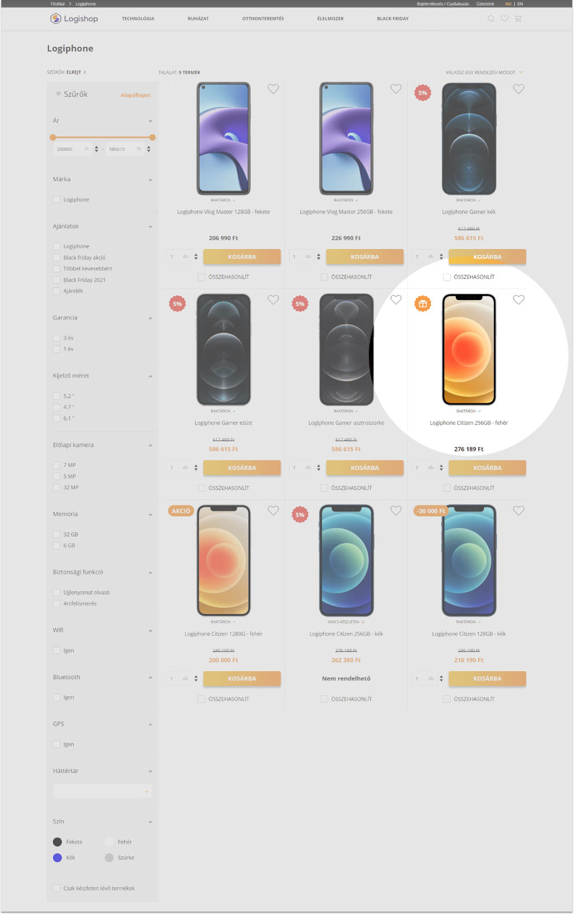Open the TECHNOLÓGIA menu
This screenshot has height=914, width=574.
point(138,19)
